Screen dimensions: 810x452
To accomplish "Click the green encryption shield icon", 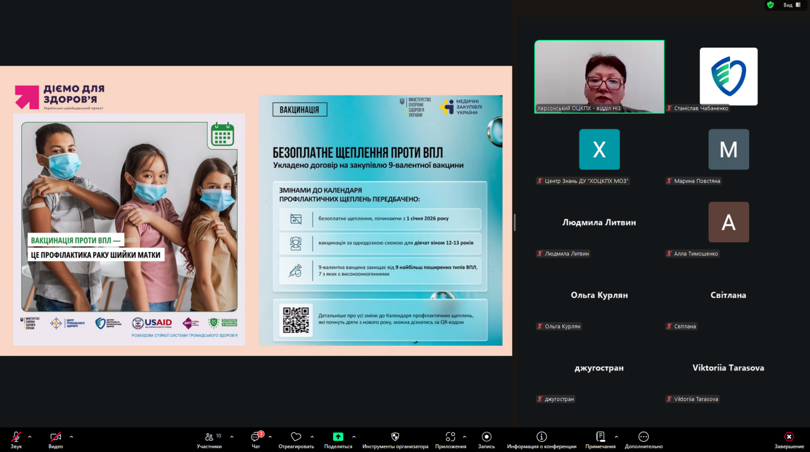I will [771, 5].
